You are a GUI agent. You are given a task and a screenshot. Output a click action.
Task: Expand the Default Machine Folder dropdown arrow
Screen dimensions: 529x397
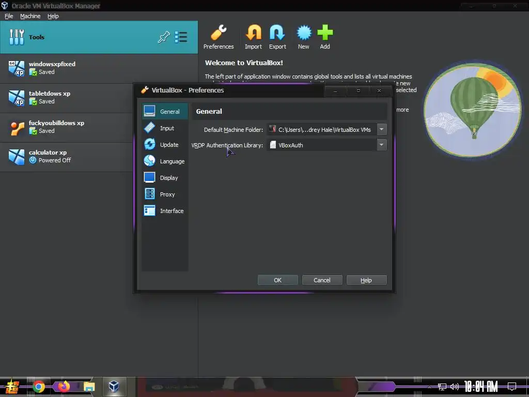pyautogui.click(x=382, y=129)
